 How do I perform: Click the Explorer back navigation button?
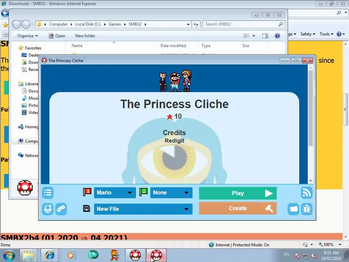pos(16,24)
